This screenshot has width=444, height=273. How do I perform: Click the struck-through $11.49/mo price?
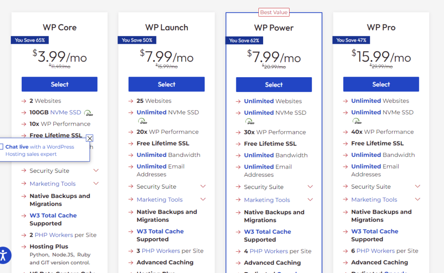point(59,66)
